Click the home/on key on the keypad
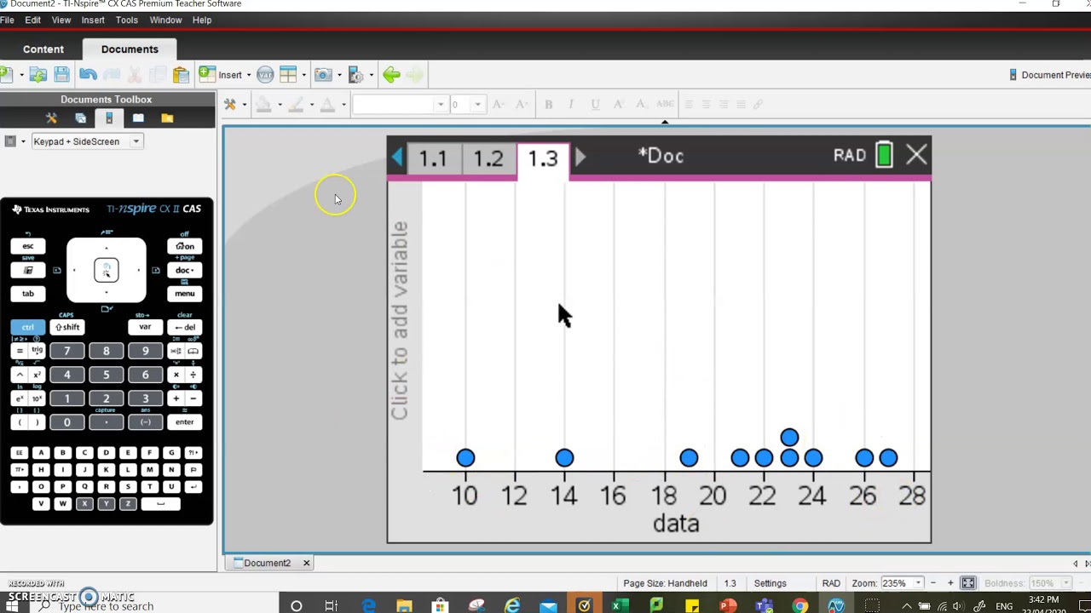1091x613 pixels. tap(184, 246)
